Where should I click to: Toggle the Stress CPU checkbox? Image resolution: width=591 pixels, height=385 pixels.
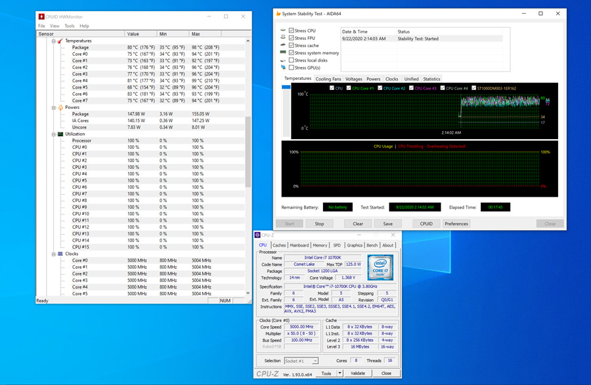[292, 30]
